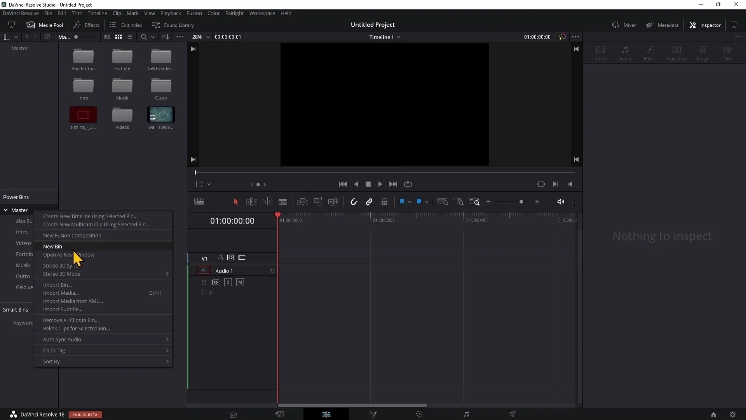Play the timeline in reverse

[x=356, y=184]
